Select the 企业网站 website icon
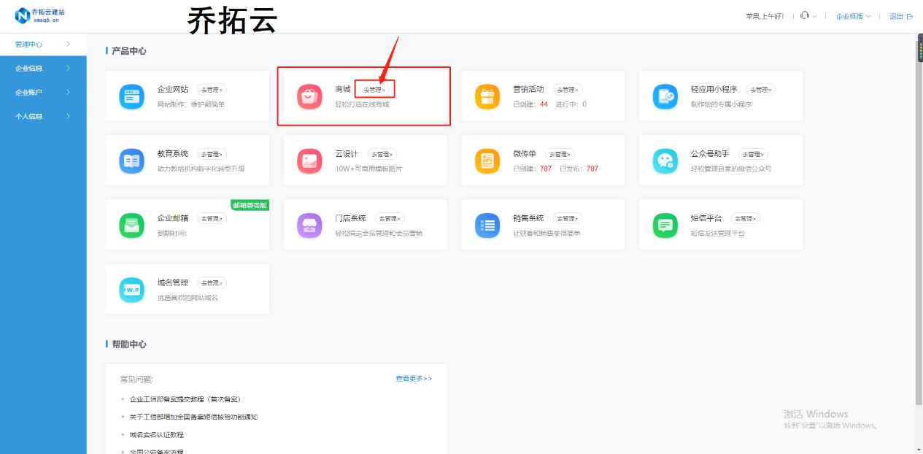Viewport: 923px width, 454px height. [x=131, y=96]
